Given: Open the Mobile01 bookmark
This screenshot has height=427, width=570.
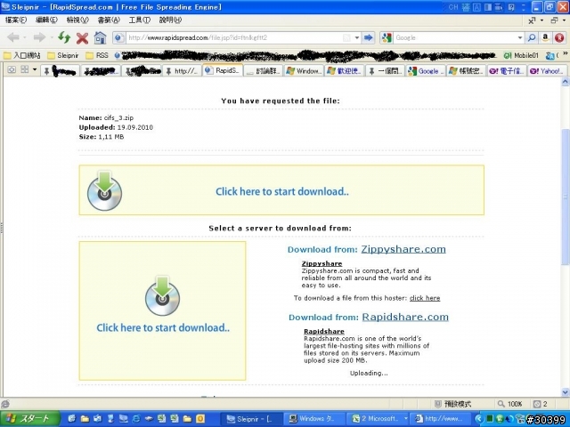Looking at the screenshot, I should point(521,55).
